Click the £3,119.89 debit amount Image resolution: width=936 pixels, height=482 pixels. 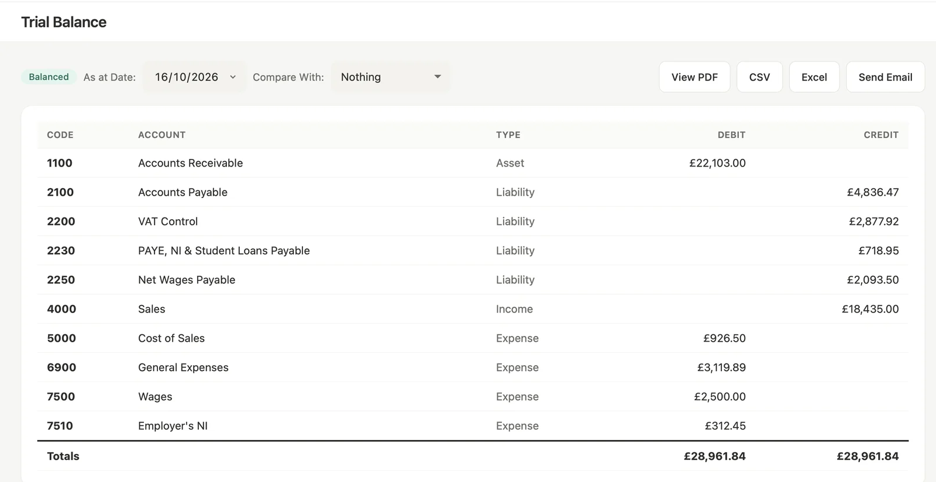click(721, 367)
